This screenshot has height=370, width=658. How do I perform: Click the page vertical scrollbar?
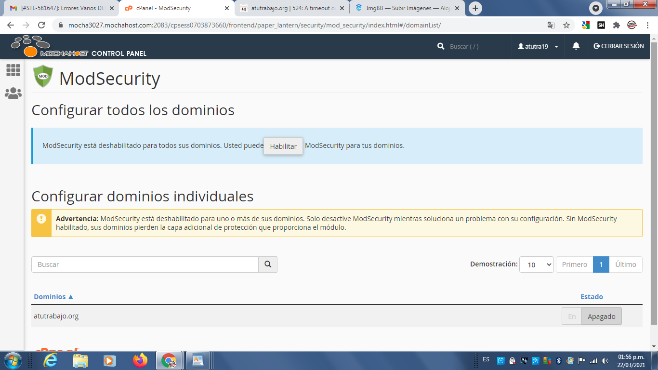(x=654, y=183)
